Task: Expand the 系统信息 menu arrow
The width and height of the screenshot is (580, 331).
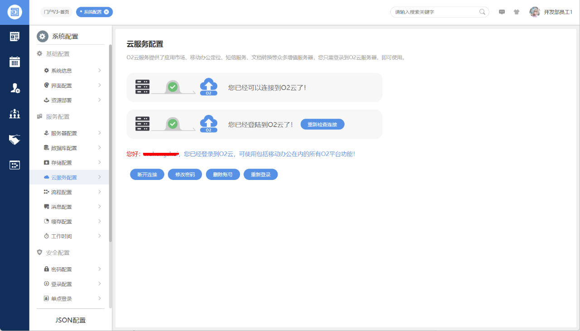Action: 99,71
